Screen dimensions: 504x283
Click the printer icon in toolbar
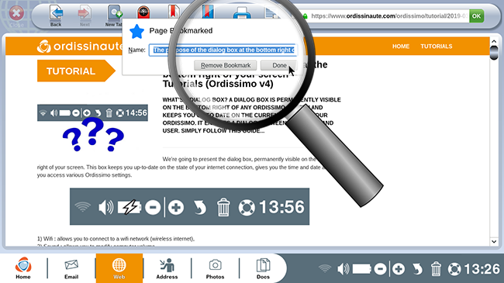point(242,14)
